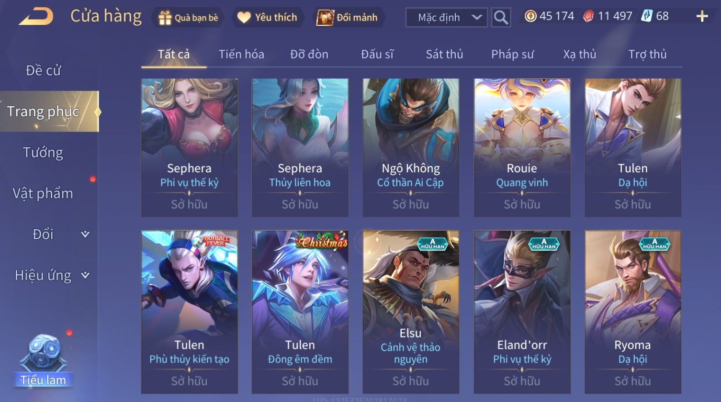The height and width of the screenshot is (402, 721).
Task: Select Tulen Đông êm đềm Christmas skin
Action: [x=300, y=312]
